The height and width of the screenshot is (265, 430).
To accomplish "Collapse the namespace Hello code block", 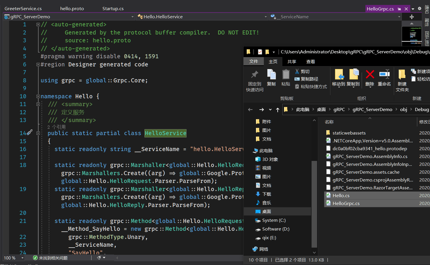I will click(38, 96).
